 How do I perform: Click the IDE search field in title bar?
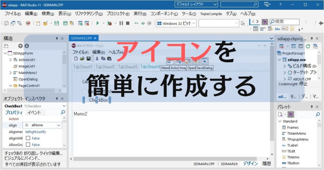coord(239,5)
